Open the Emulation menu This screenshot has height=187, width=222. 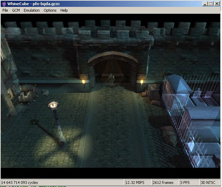click(32, 10)
